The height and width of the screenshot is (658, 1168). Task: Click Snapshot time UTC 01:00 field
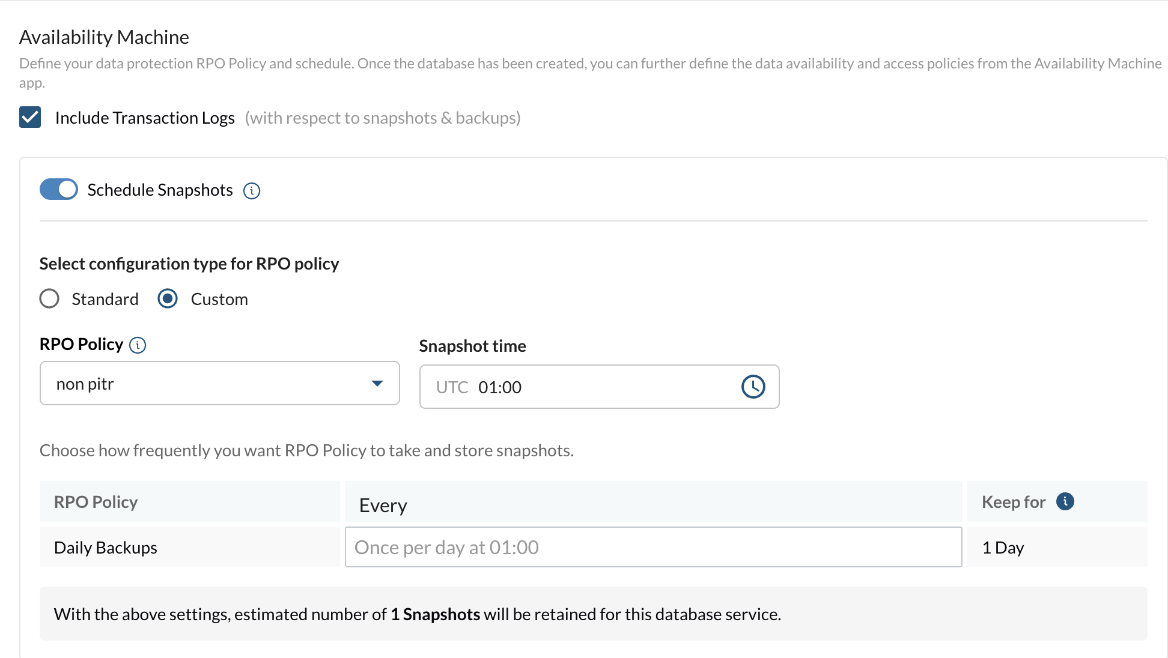tap(577, 387)
